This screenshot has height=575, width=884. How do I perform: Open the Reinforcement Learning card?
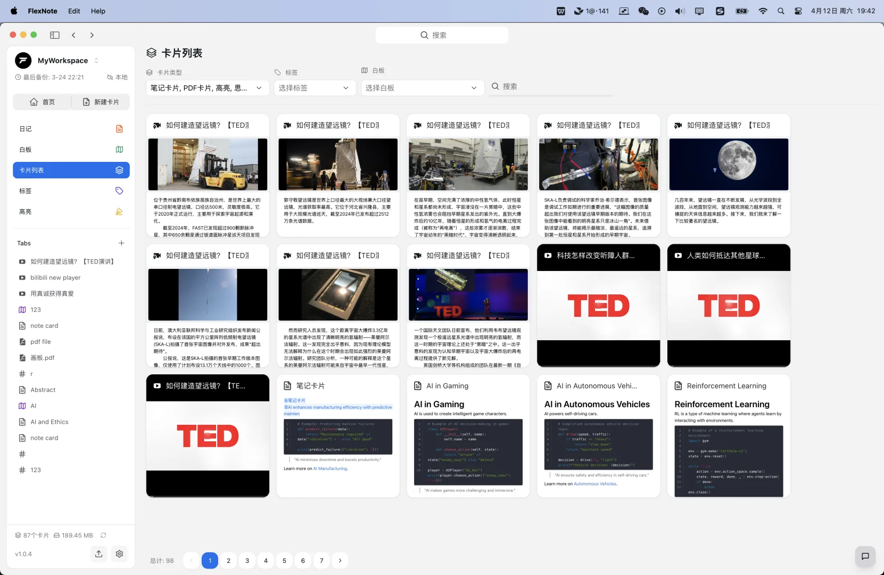click(x=729, y=436)
